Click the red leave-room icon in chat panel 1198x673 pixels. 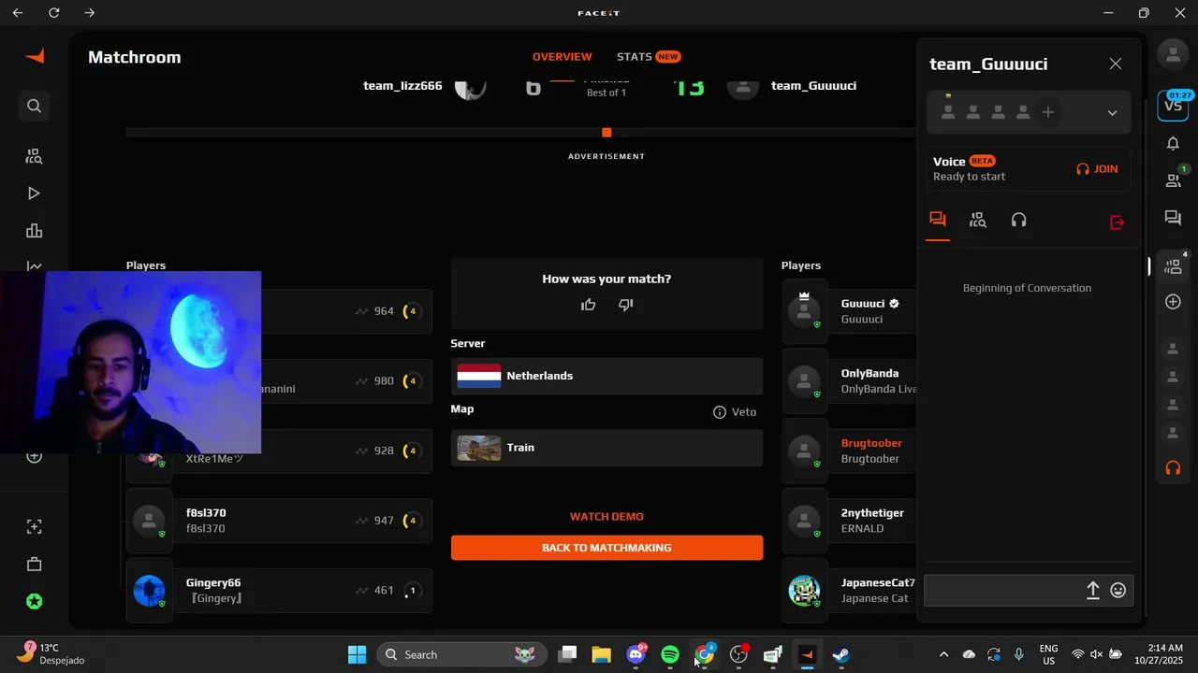1117,222
